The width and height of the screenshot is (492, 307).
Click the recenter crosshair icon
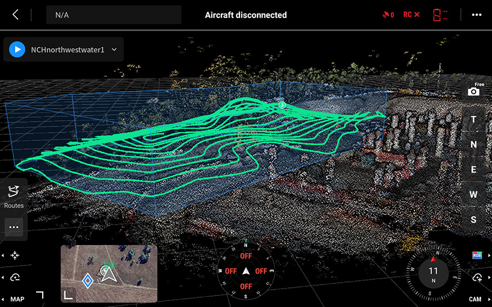(15, 255)
